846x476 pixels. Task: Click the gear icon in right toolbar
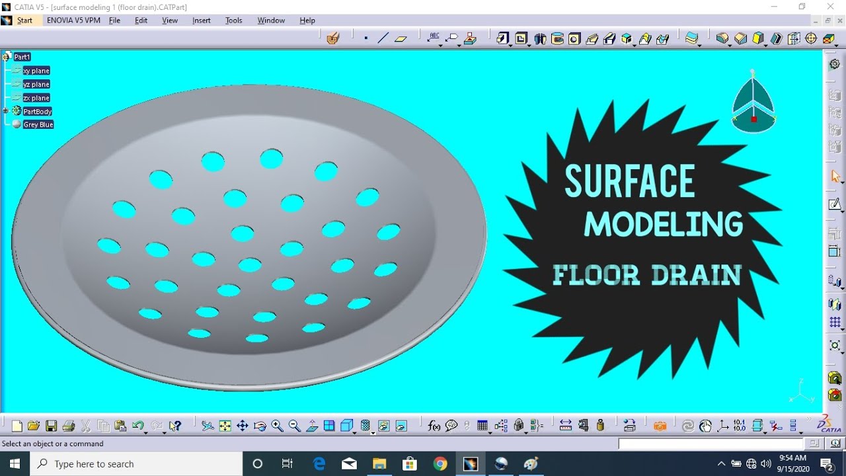(x=835, y=63)
